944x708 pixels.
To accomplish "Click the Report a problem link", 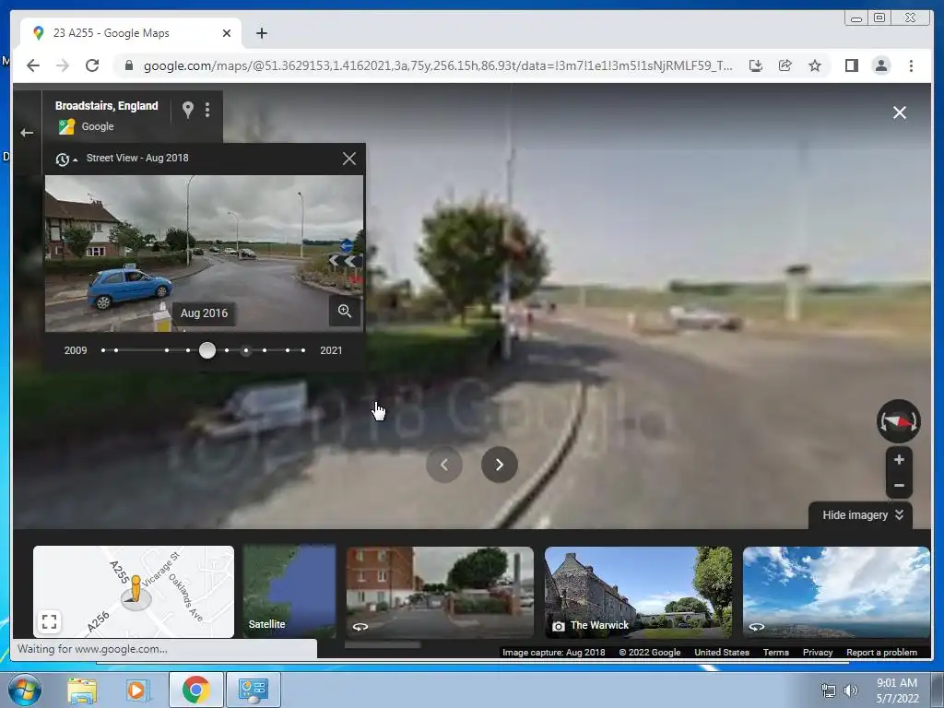I will pyautogui.click(x=881, y=652).
